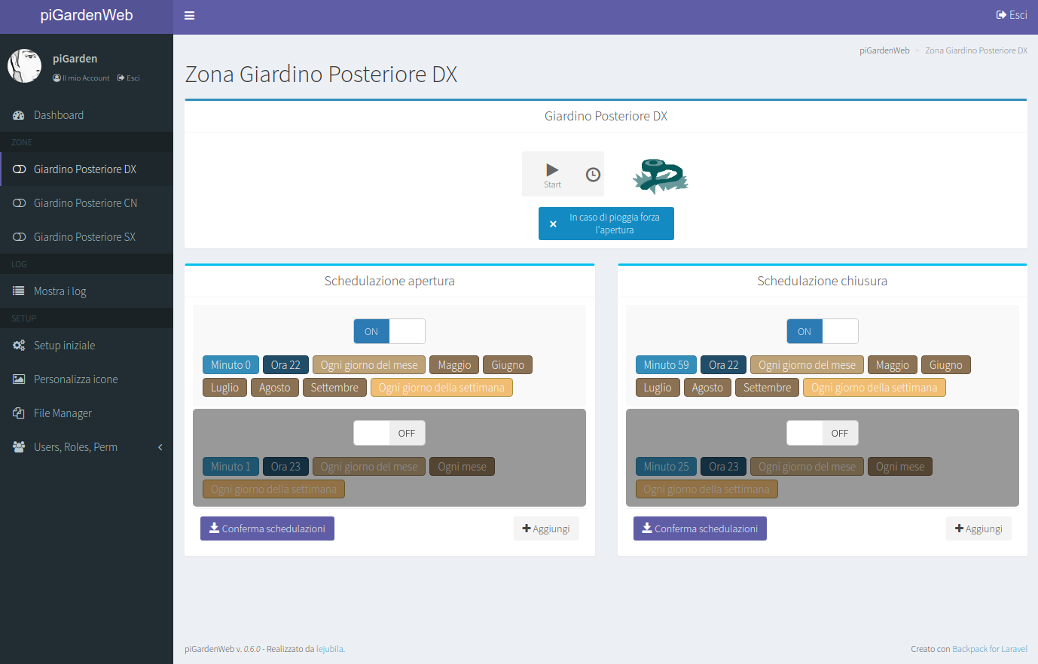Click the sprinkler zone status image
The height and width of the screenshot is (664, 1038).
[x=661, y=176]
